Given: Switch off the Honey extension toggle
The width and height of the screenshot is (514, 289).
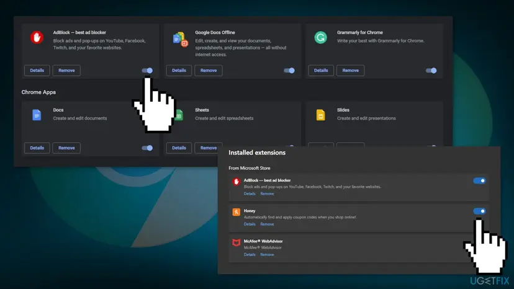Looking at the screenshot, I should (x=479, y=211).
